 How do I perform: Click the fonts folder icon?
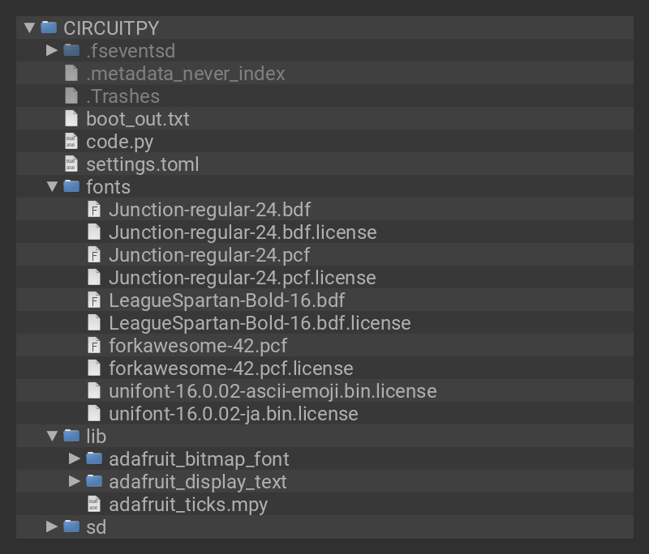pyautogui.click(x=71, y=186)
